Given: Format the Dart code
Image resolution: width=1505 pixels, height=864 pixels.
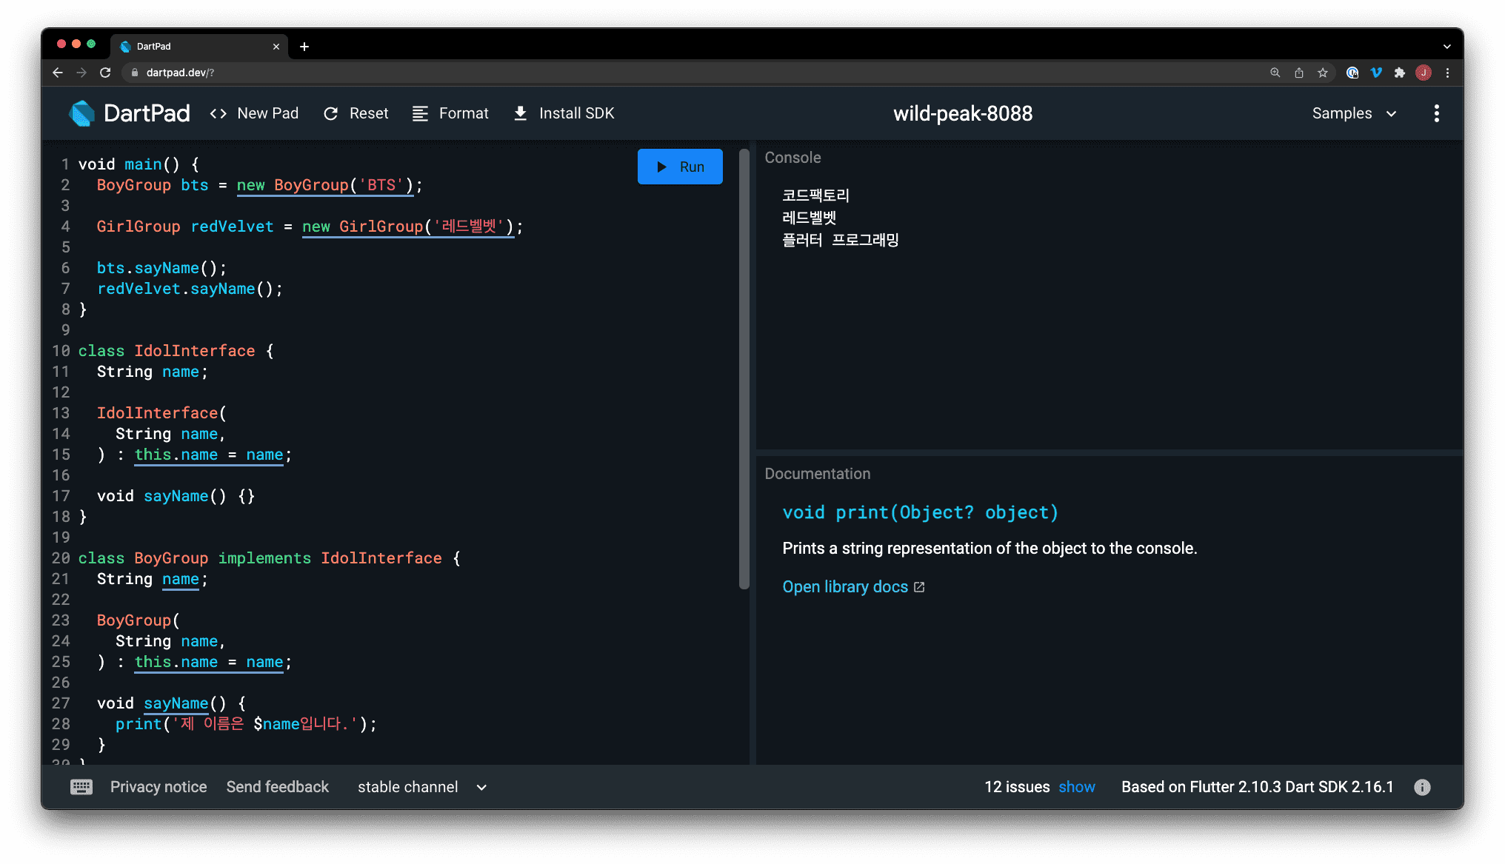Looking at the screenshot, I should click(x=450, y=113).
